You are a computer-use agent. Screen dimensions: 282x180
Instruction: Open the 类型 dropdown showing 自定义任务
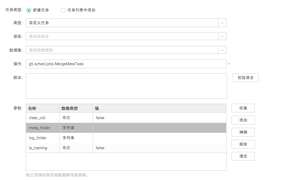click(122, 23)
